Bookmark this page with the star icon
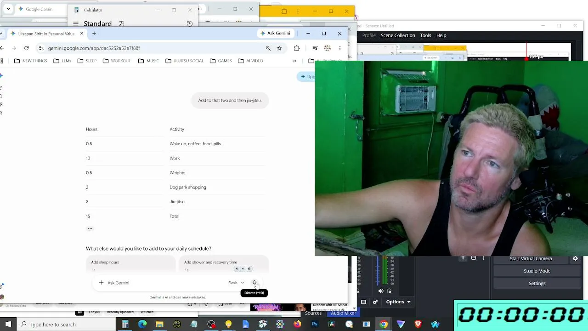The image size is (588, 331). [279, 48]
